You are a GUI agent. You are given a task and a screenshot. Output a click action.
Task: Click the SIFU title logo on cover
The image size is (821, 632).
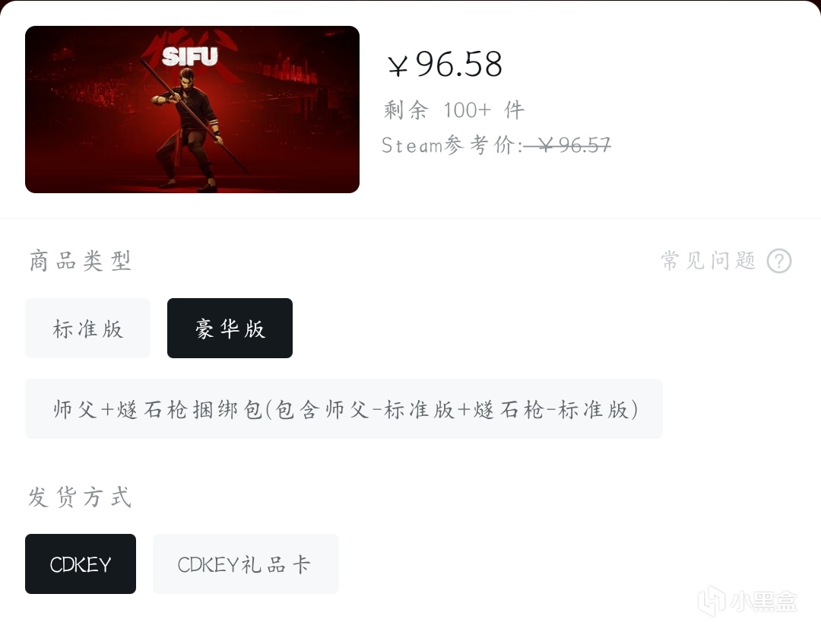click(189, 56)
